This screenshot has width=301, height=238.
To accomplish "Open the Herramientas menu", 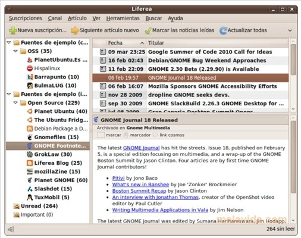I will click(x=123, y=18).
